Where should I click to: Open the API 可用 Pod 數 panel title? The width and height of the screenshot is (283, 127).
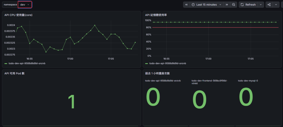pos(14,73)
